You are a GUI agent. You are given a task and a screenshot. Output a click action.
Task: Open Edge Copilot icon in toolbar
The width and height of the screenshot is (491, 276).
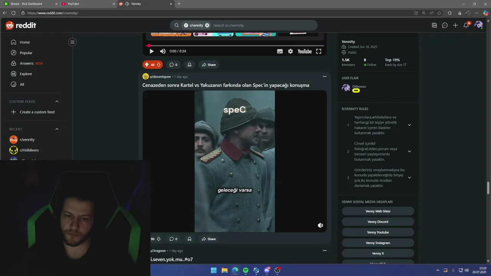point(485,13)
